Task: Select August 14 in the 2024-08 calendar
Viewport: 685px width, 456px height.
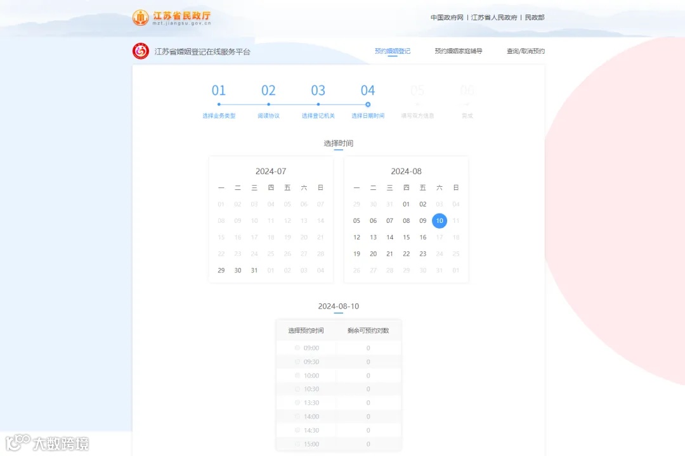Action: tap(389, 237)
